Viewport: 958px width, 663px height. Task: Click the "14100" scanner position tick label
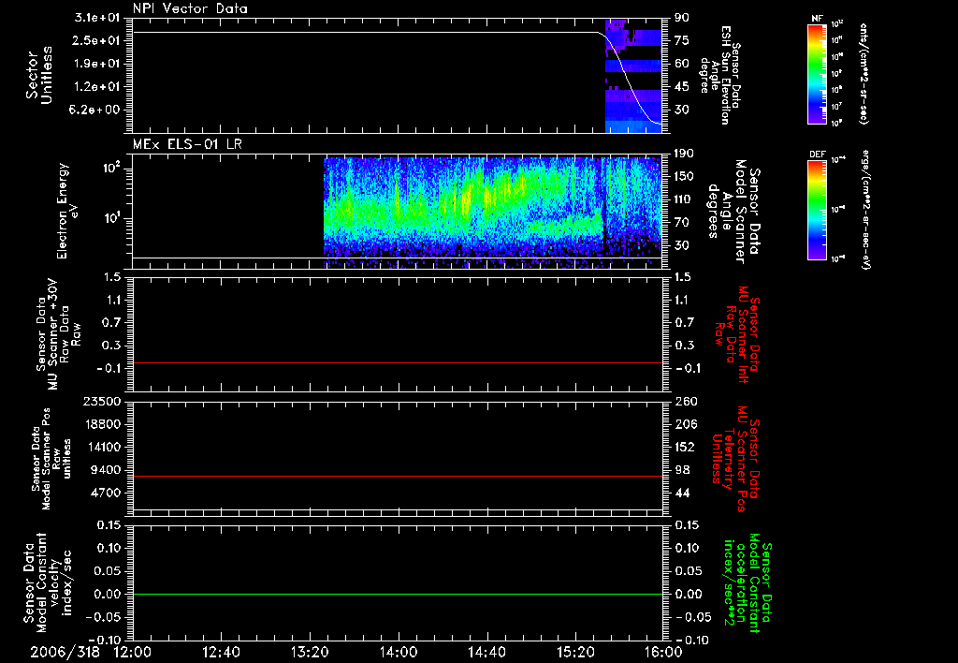(x=103, y=447)
